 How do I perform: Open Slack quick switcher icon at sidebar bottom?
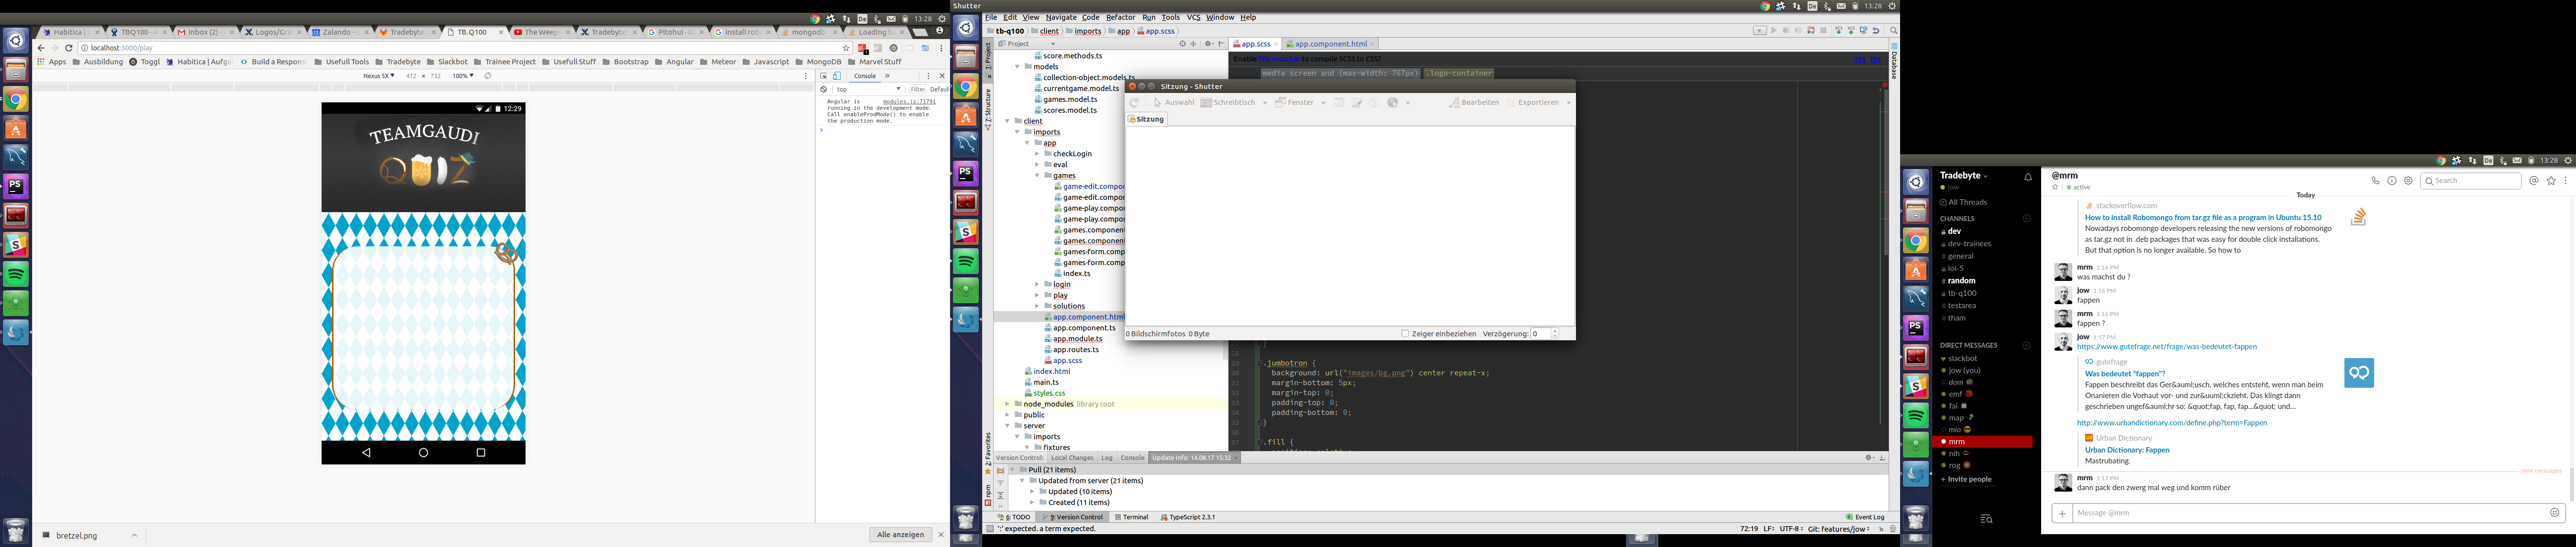(1986, 519)
